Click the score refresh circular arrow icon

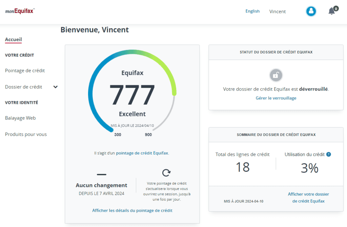click(x=166, y=173)
